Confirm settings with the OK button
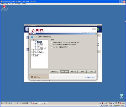Viewport: 126px width, 107px height. [x=65, y=71]
